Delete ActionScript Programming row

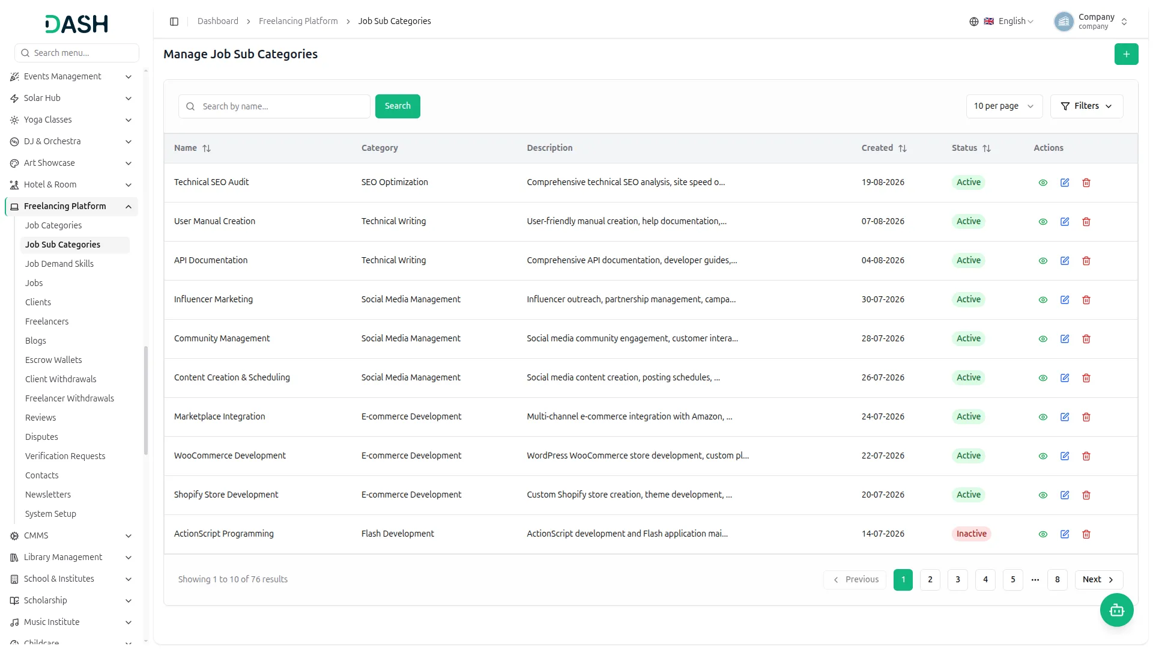click(x=1086, y=534)
